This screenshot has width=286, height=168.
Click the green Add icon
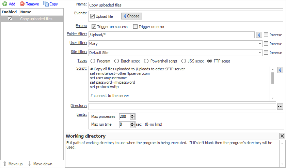[5, 4]
